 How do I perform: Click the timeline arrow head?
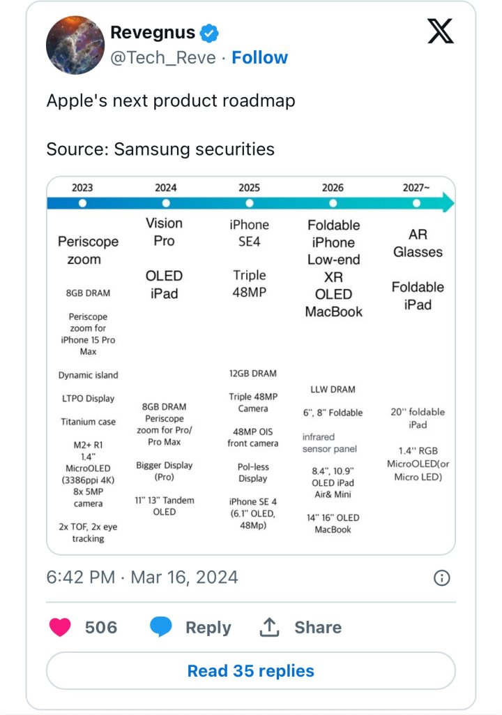(x=448, y=203)
